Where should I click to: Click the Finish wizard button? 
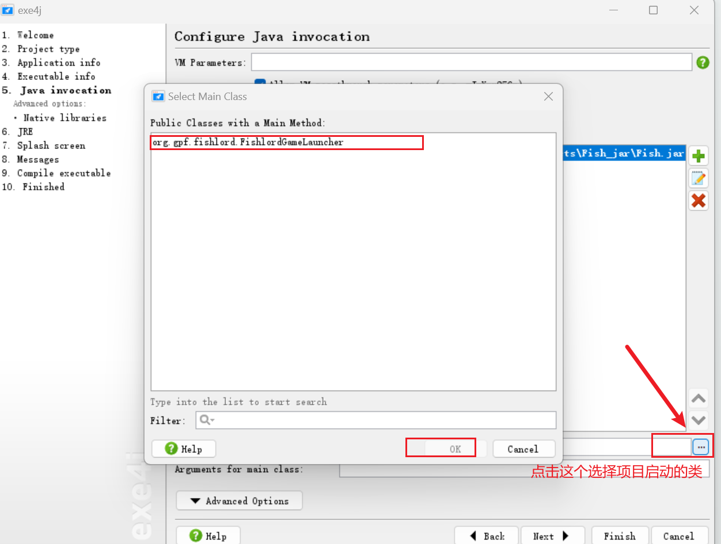pos(620,536)
